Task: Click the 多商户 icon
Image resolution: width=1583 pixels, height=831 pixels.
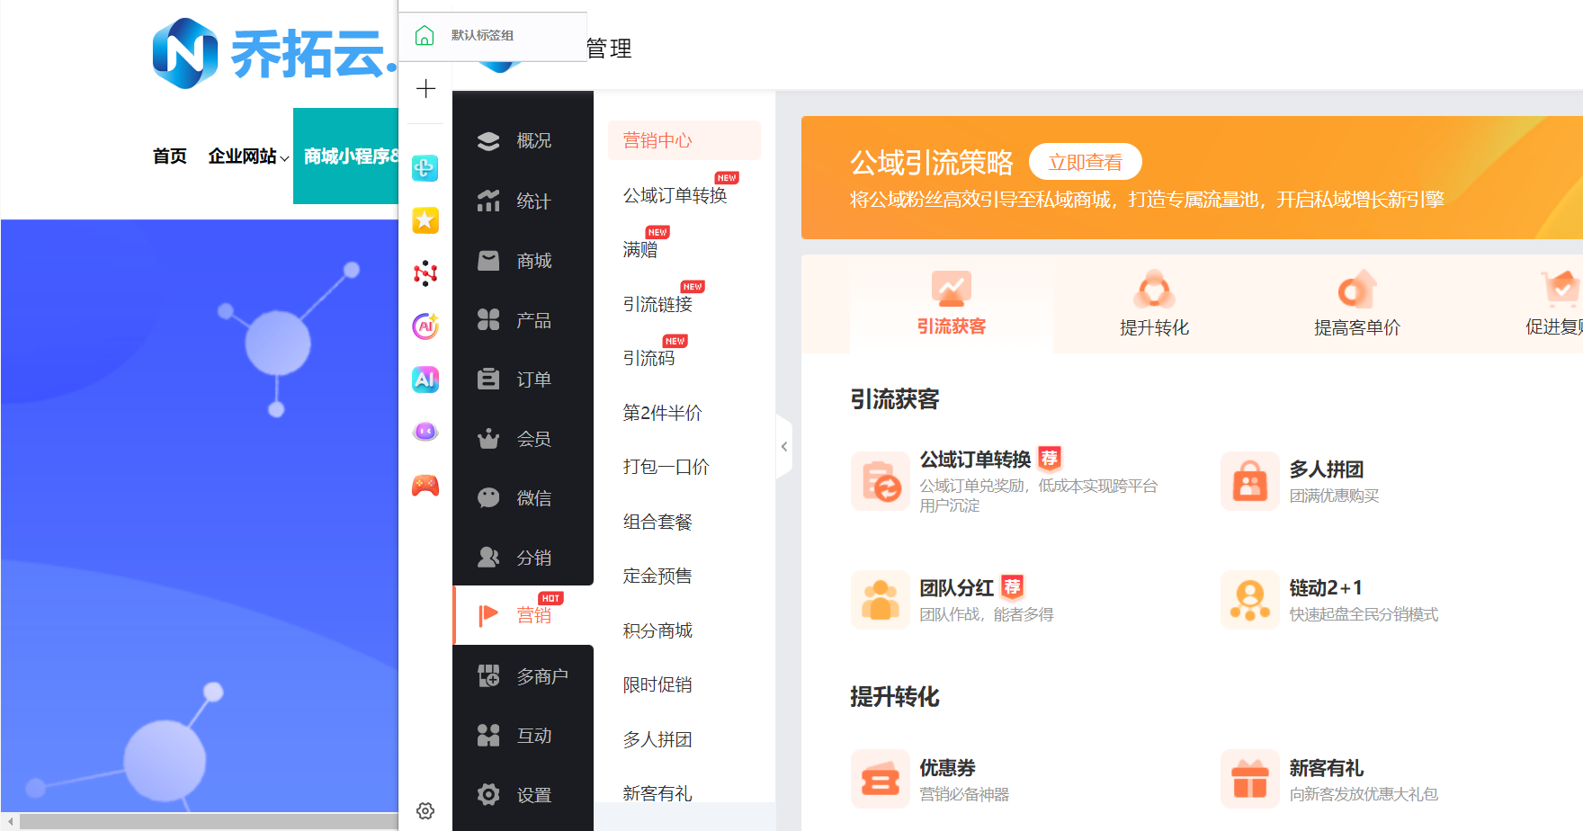Action: pos(488,676)
